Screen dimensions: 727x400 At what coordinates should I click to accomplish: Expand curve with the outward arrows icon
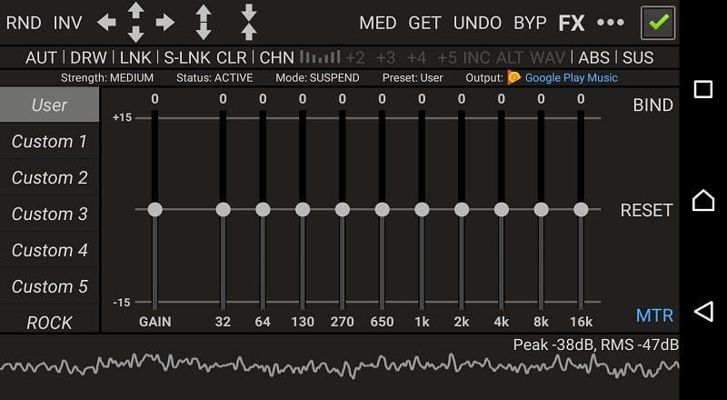(204, 23)
